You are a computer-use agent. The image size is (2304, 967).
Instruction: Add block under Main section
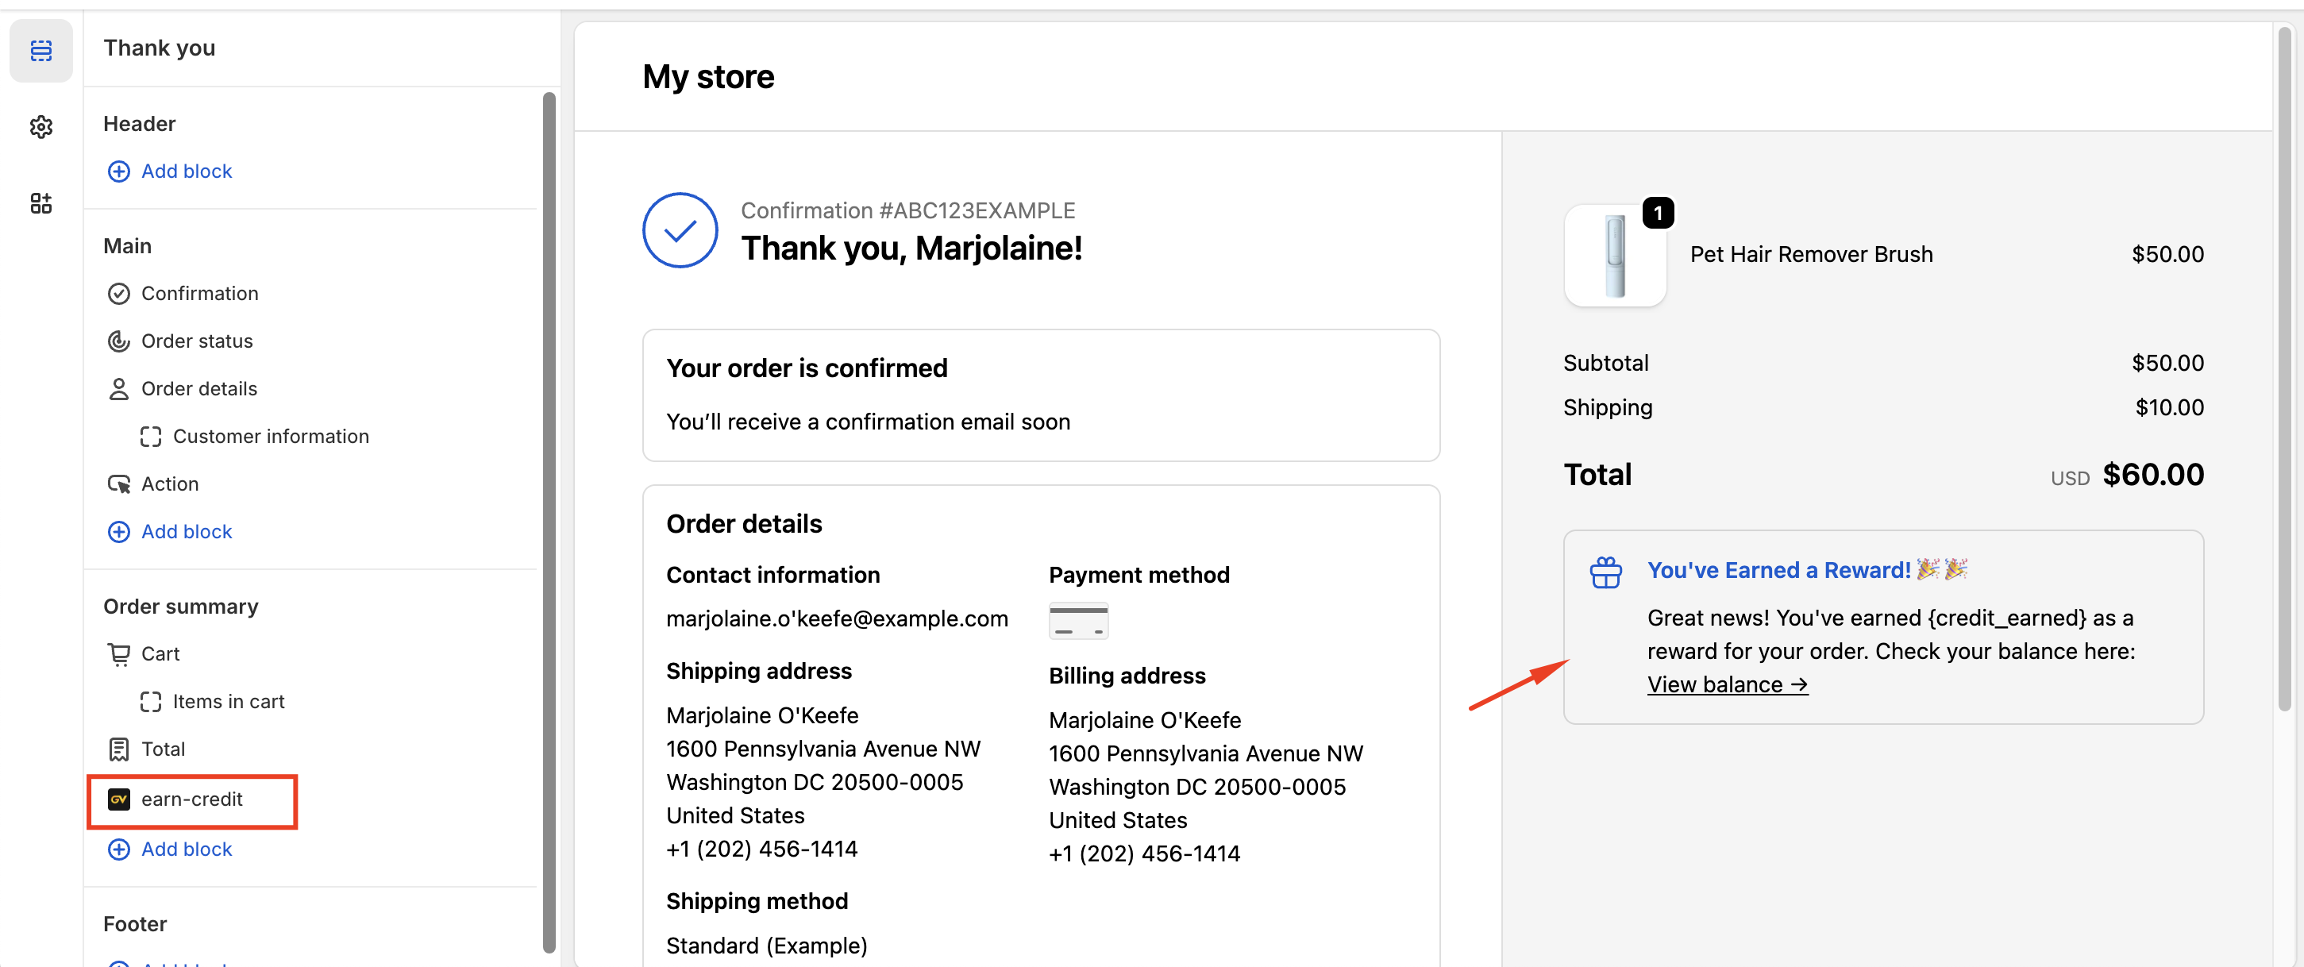pyautogui.click(x=186, y=531)
